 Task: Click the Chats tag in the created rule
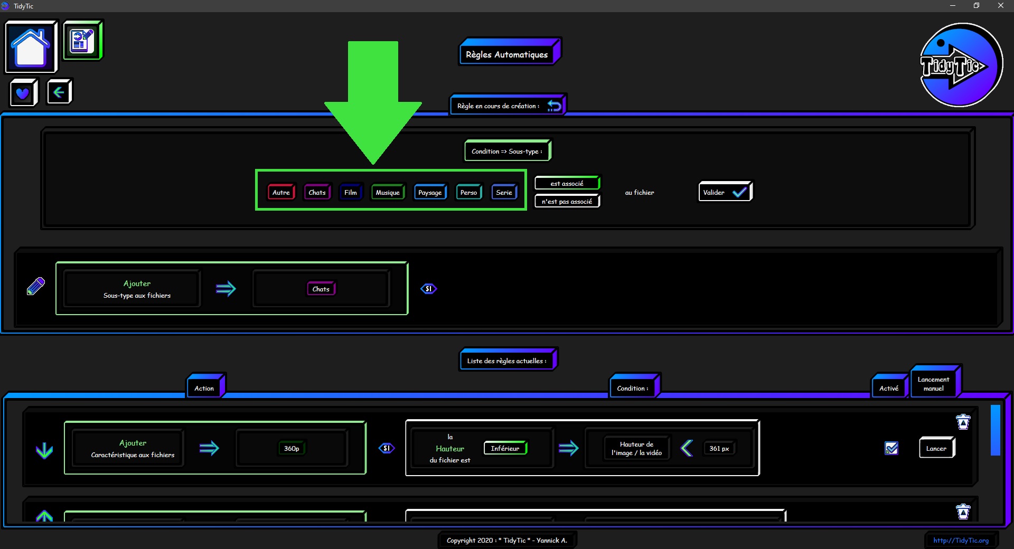321,289
